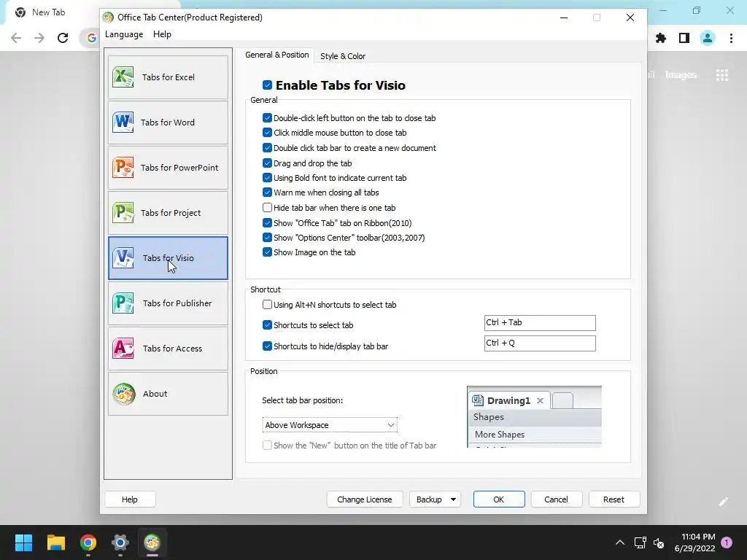Click the Chrome taskbar icon

point(88,542)
